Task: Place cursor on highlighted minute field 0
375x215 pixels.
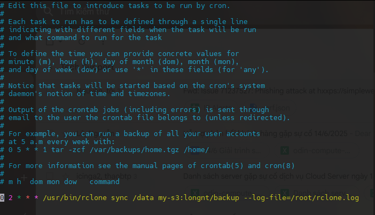Action: coord(2,197)
